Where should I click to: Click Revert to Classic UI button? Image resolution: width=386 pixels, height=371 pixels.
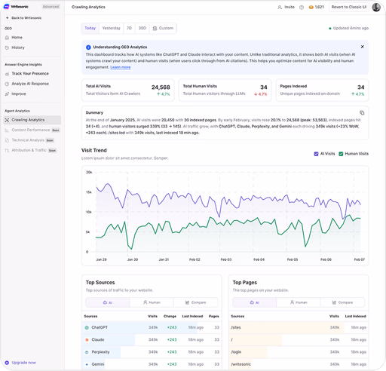349,7
